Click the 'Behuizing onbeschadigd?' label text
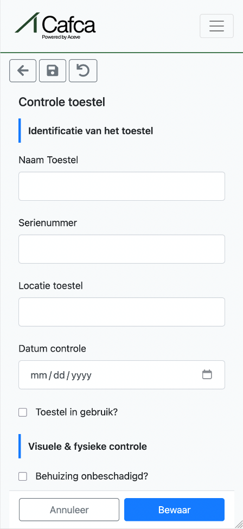 tap(92, 476)
